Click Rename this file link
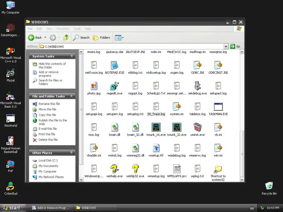 click(x=49, y=104)
